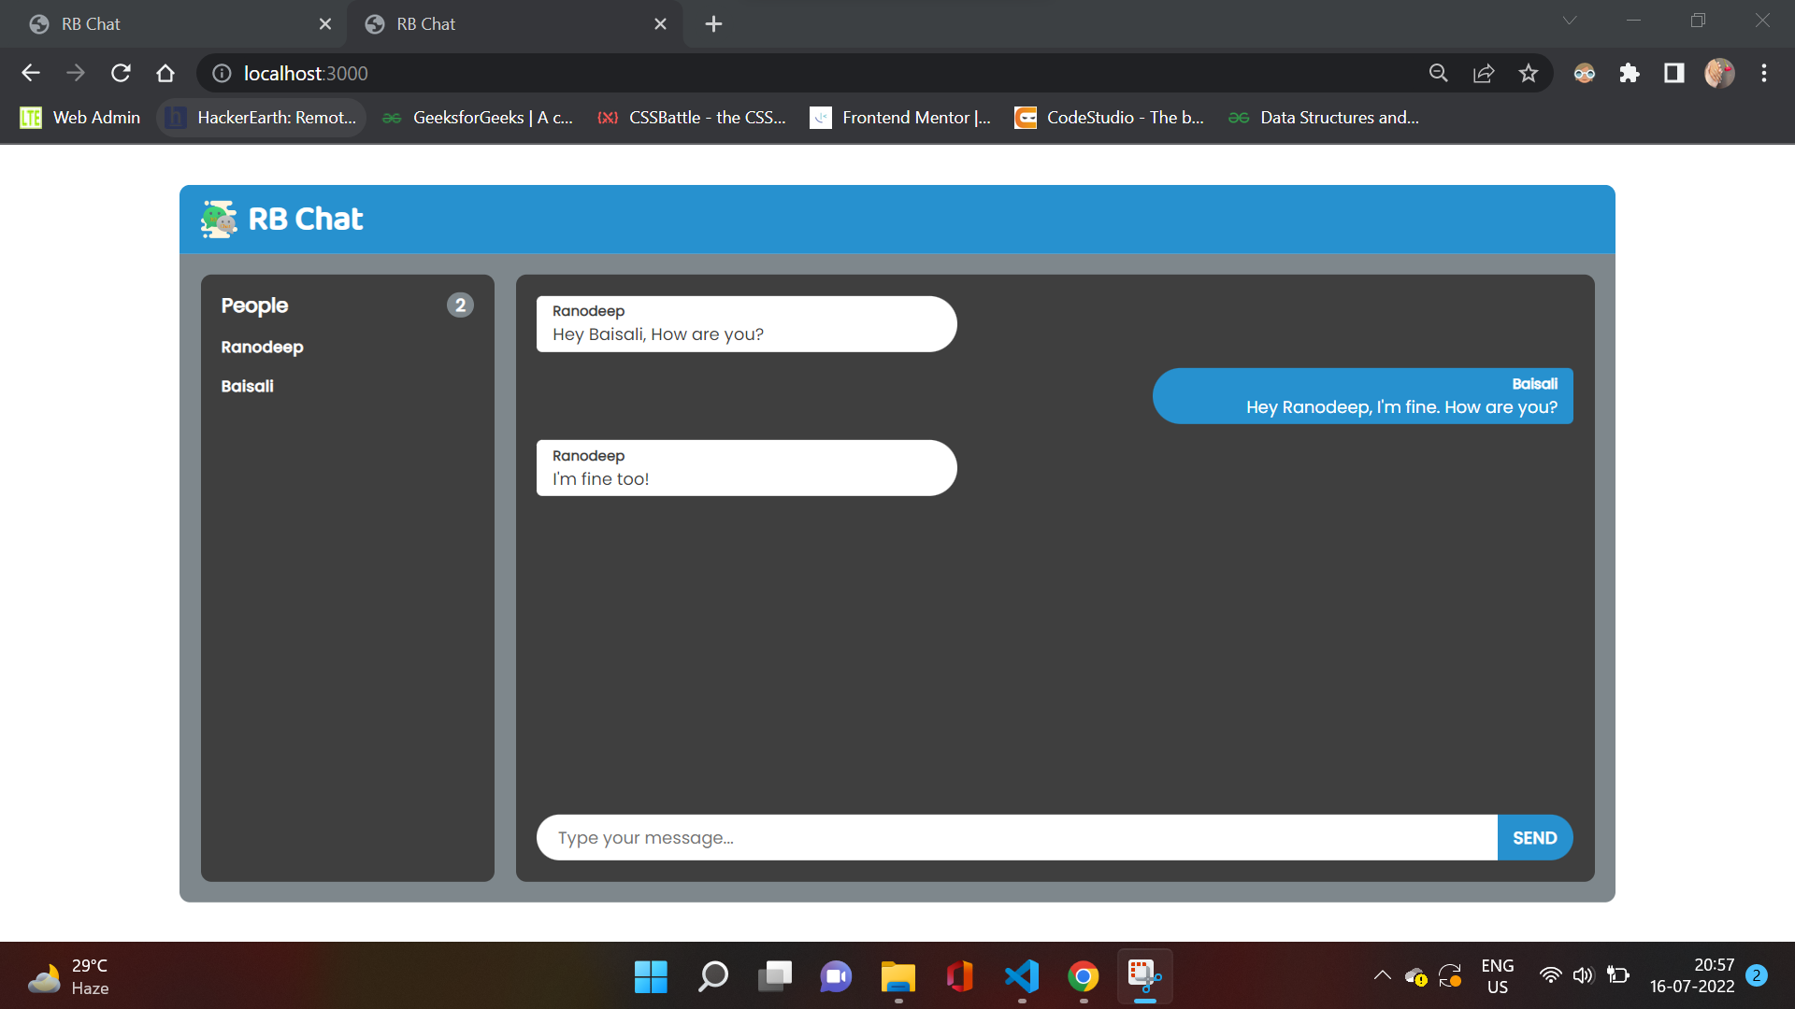The width and height of the screenshot is (1795, 1009).
Task: Click the home icon in the browser toolbar
Action: coord(165,73)
